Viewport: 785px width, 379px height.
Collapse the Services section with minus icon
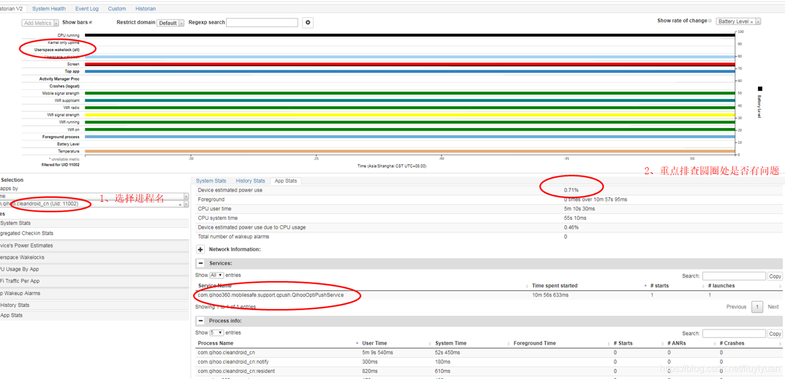pyautogui.click(x=201, y=263)
